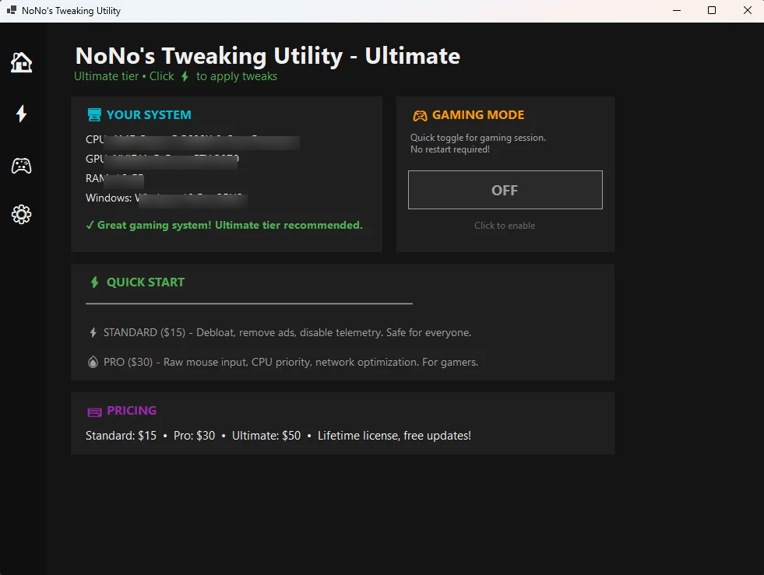Click the 'Ultimate: $50' pricing text
The height and width of the screenshot is (575, 764).
[x=266, y=435]
